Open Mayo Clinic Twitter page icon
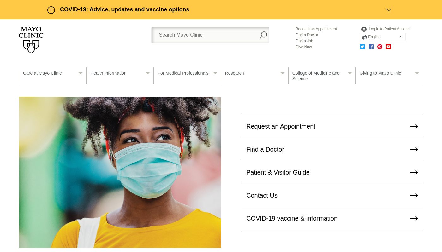The height and width of the screenshot is (252, 442). [362, 47]
